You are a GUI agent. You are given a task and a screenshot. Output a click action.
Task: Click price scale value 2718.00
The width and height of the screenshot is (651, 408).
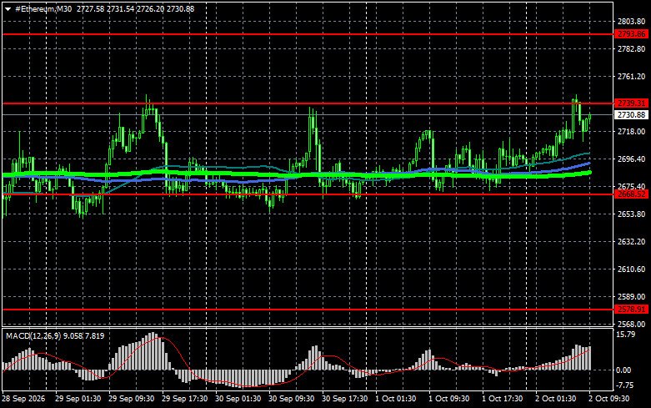(x=632, y=131)
